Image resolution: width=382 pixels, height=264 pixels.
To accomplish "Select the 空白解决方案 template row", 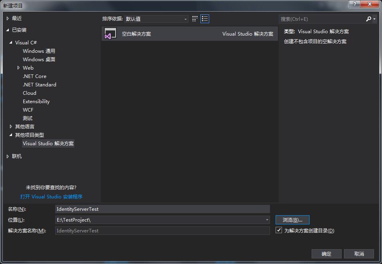I will [190, 34].
